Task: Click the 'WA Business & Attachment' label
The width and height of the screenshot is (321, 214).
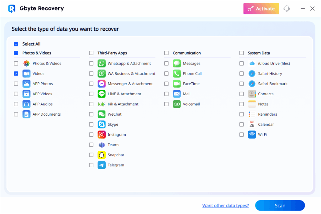Action: coord(131,74)
